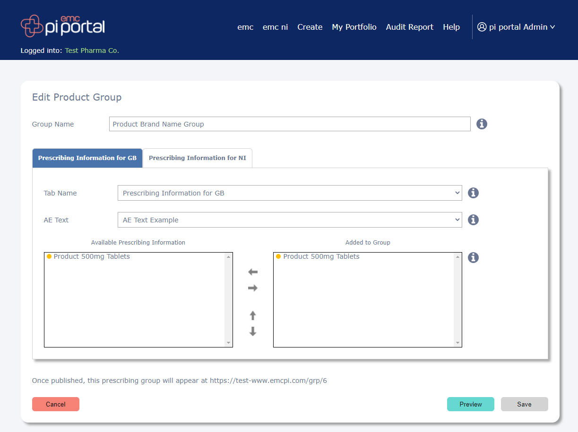Screen dimensions: 578x432
Task: Click inside the Group Name input field
Action: 290,124
